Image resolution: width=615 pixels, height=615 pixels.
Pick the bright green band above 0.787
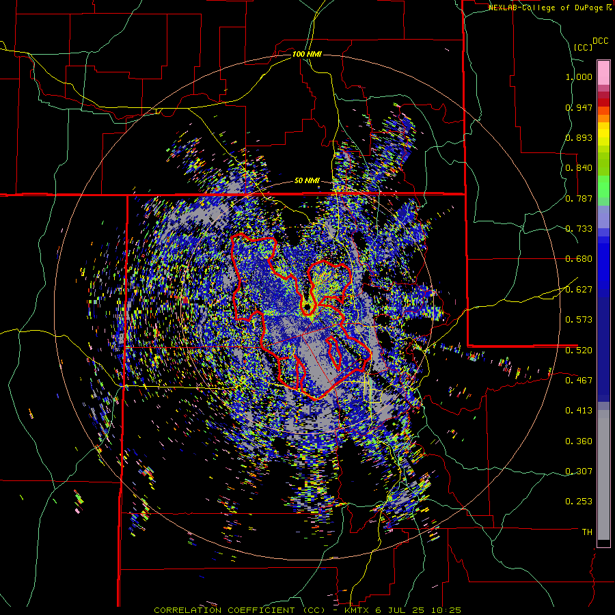point(603,187)
